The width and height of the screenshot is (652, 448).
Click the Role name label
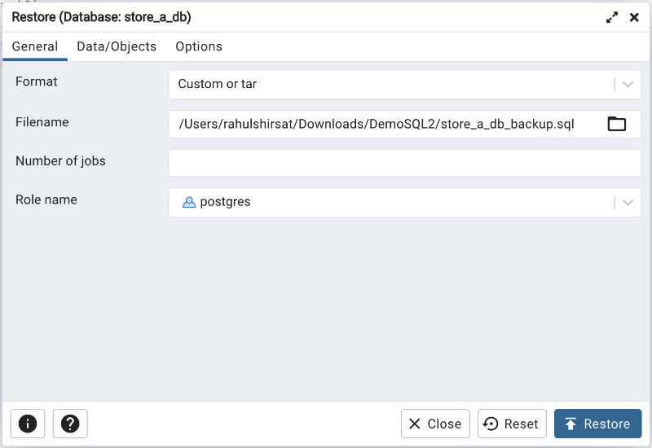(x=46, y=200)
